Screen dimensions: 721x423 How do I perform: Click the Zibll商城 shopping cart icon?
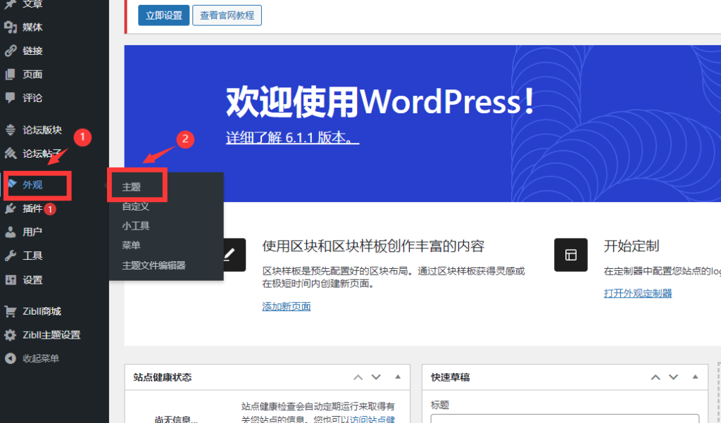[x=11, y=312]
